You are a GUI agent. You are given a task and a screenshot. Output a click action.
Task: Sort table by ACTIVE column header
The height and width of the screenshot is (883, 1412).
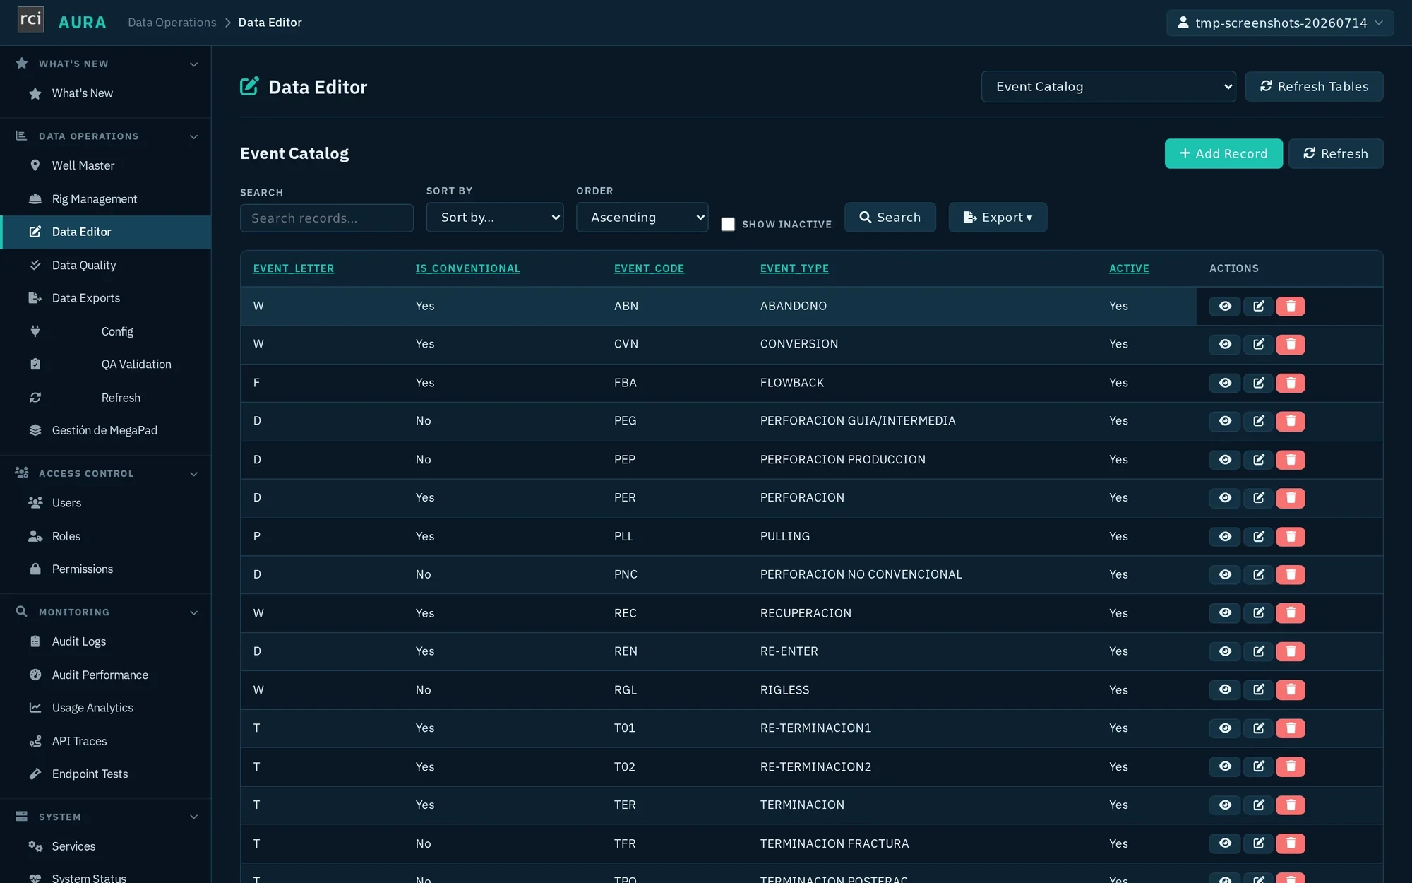[x=1129, y=268]
